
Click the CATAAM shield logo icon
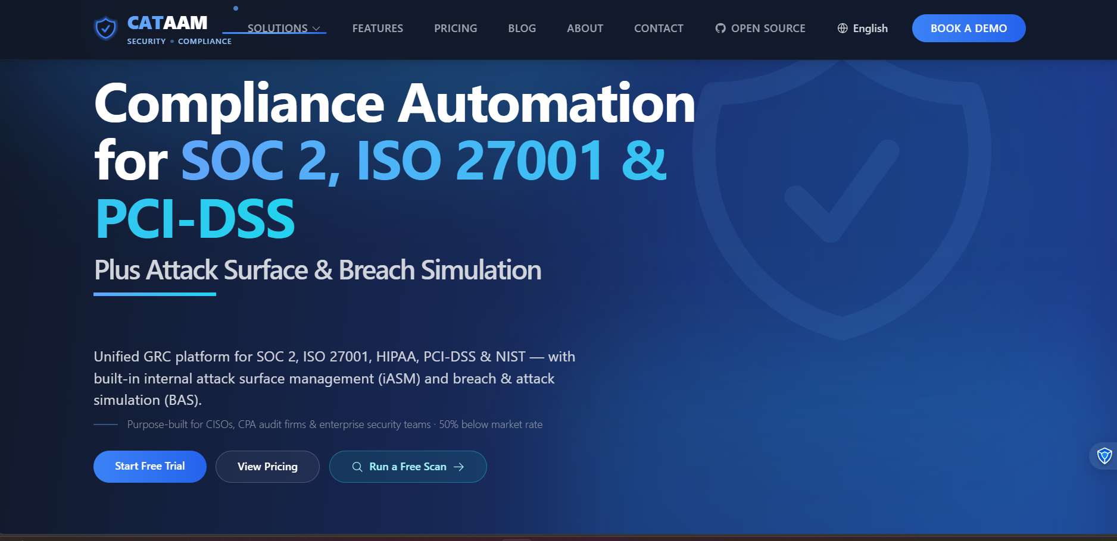(105, 28)
